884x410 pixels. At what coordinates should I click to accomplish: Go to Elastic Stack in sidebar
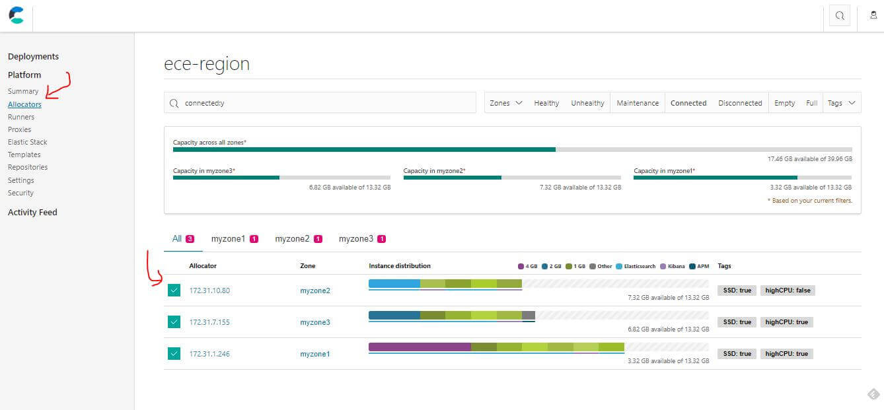point(28,142)
